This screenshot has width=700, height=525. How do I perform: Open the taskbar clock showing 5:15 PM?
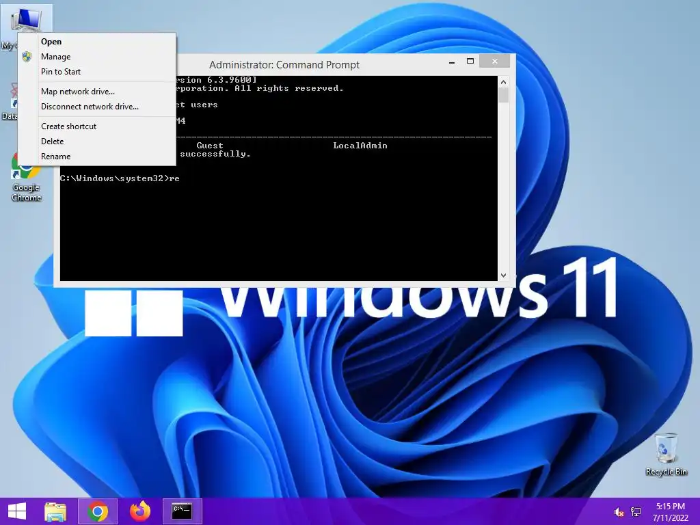(670, 512)
